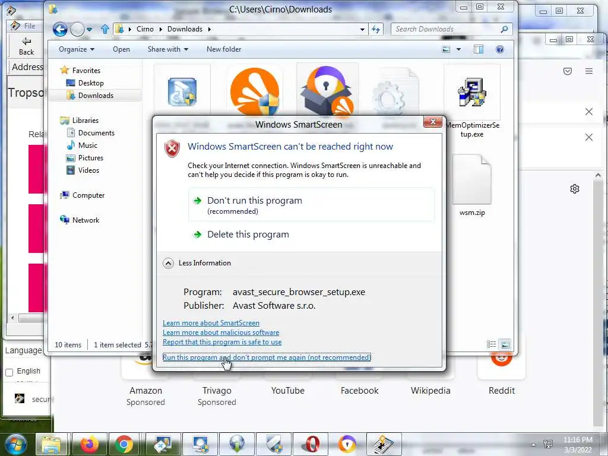Select Downloads in the address breadcrumb

(x=185, y=29)
